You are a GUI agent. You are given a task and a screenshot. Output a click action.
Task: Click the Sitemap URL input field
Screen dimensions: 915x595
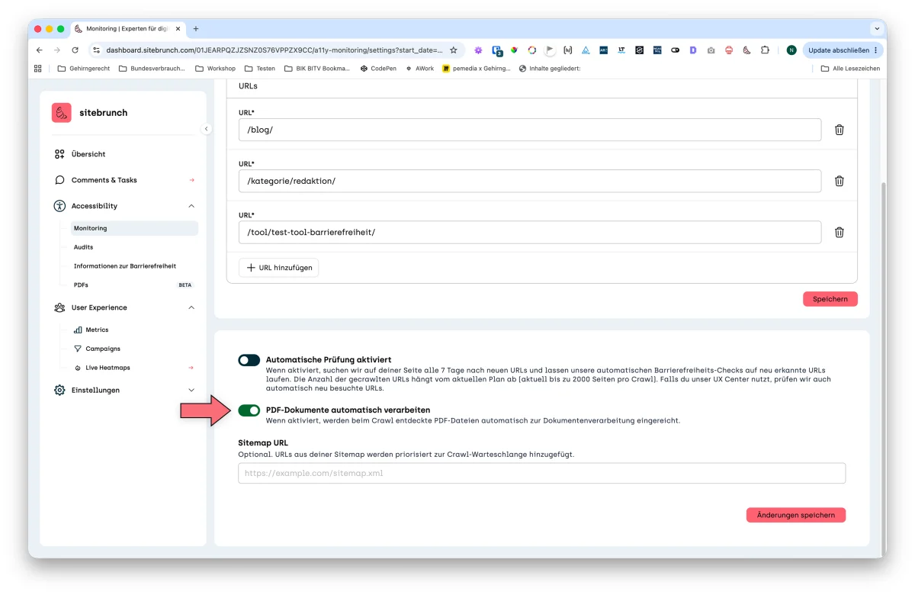tap(542, 473)
